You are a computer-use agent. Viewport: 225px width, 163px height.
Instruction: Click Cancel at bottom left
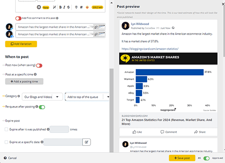coord(12,158)
